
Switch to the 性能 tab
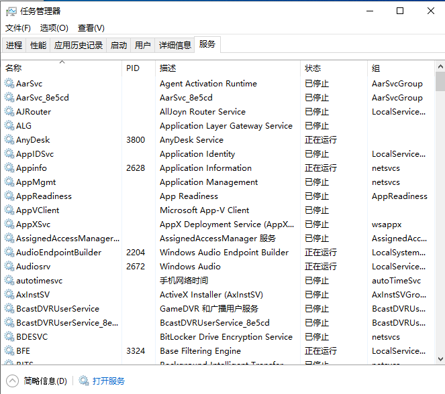tap(38, 46)
